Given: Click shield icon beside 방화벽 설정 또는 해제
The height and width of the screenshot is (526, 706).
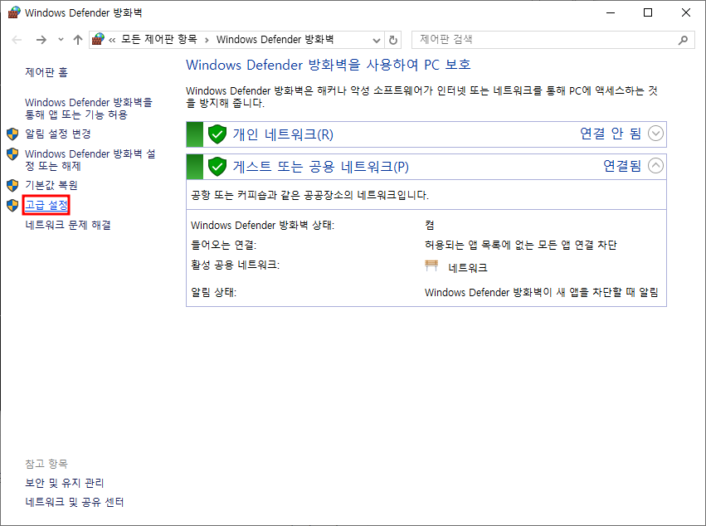Looking at the screenshot, I should tap(12, 154).
